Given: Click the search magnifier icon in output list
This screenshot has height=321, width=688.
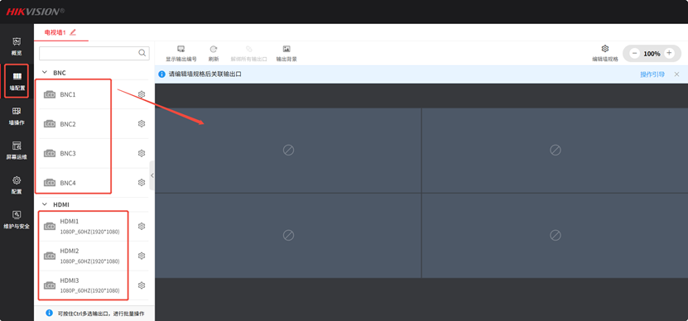Looking at the screenshot, I should 142,53.
